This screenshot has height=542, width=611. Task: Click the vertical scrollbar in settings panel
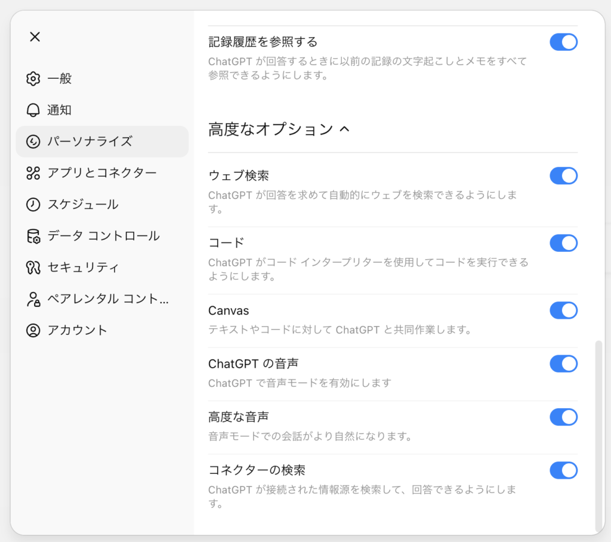point(598,436)
